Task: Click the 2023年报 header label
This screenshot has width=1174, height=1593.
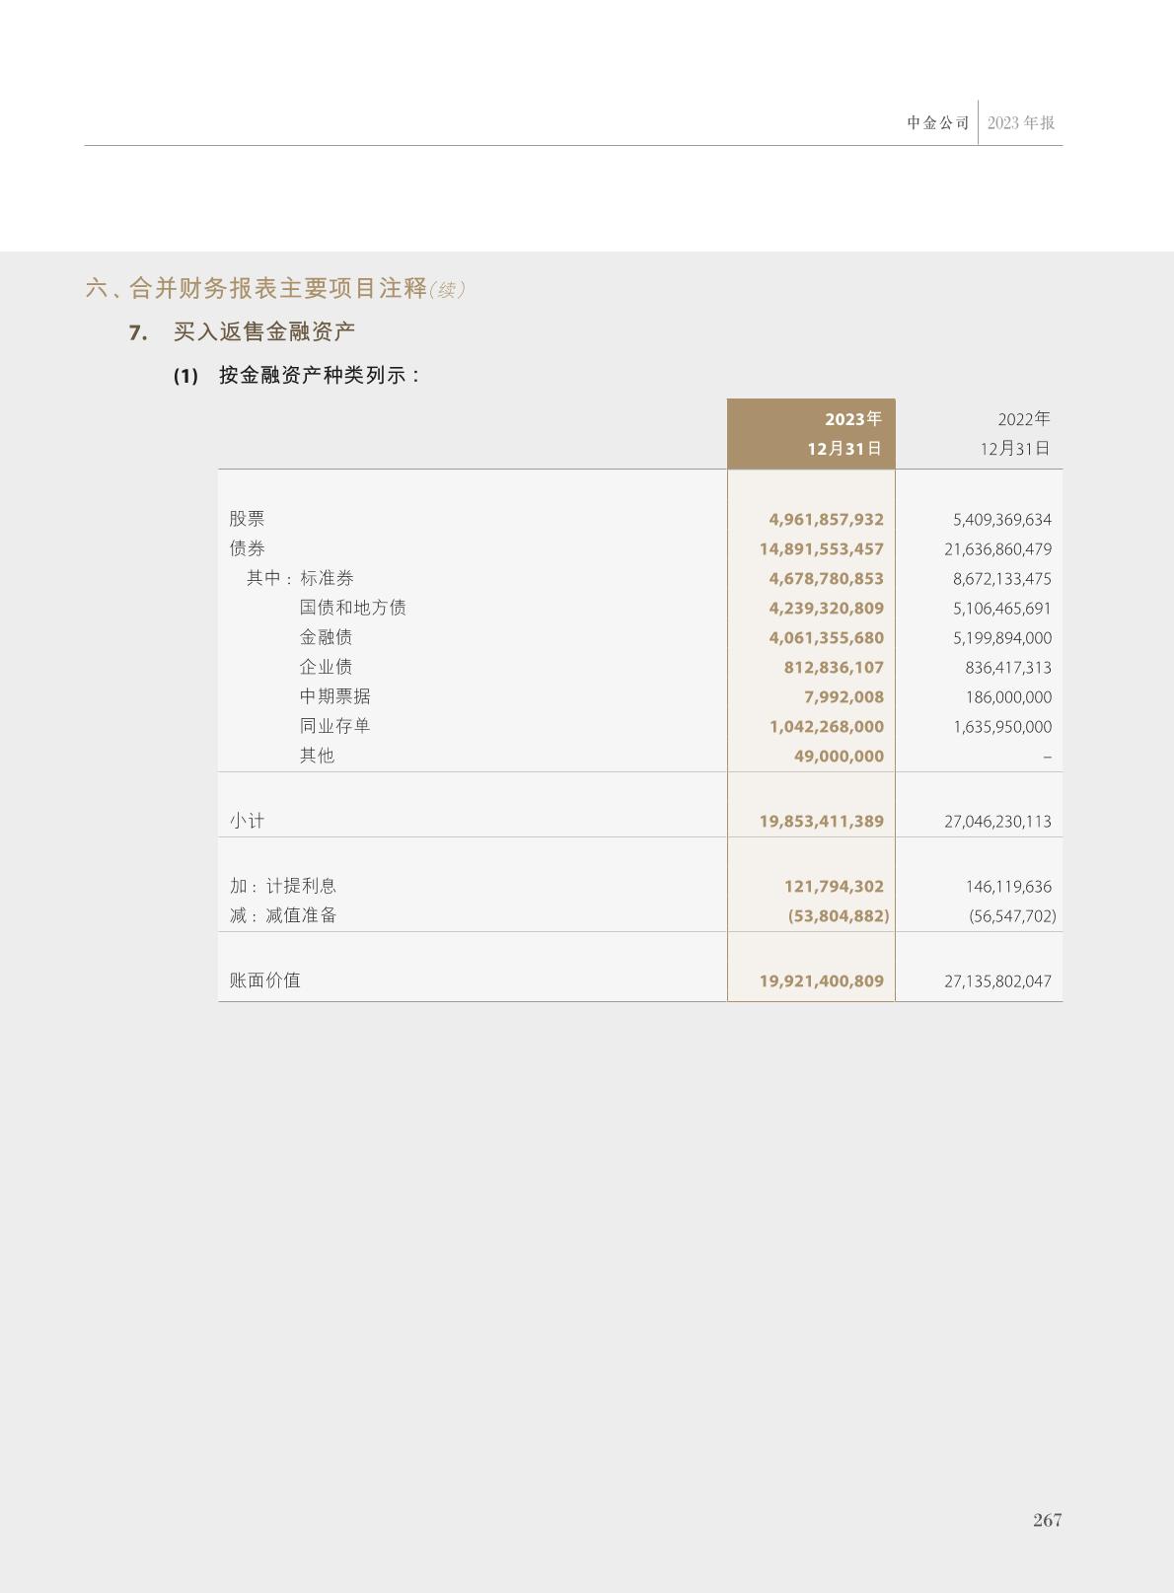Action: [x=1021, y=123]
